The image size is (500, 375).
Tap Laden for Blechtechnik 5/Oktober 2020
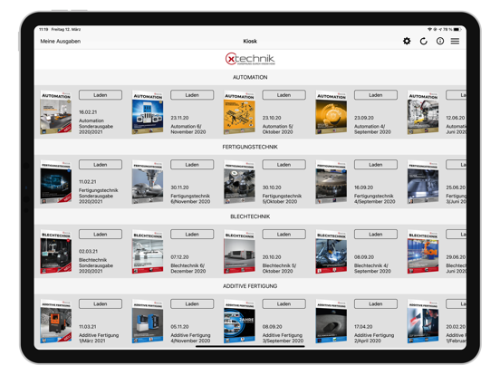pyautogui.click(x=284, y=235)
